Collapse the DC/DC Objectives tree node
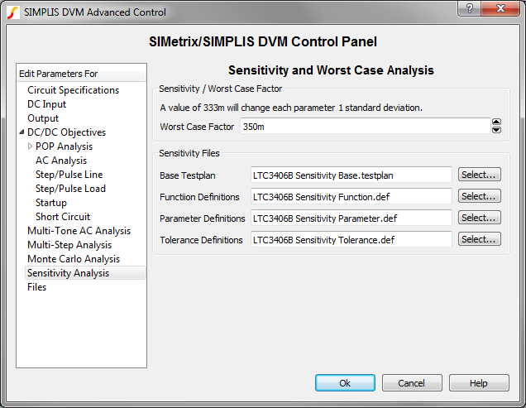Image resolution: width=526 pixels, height=408 pixels. click(x=22, y=132)
